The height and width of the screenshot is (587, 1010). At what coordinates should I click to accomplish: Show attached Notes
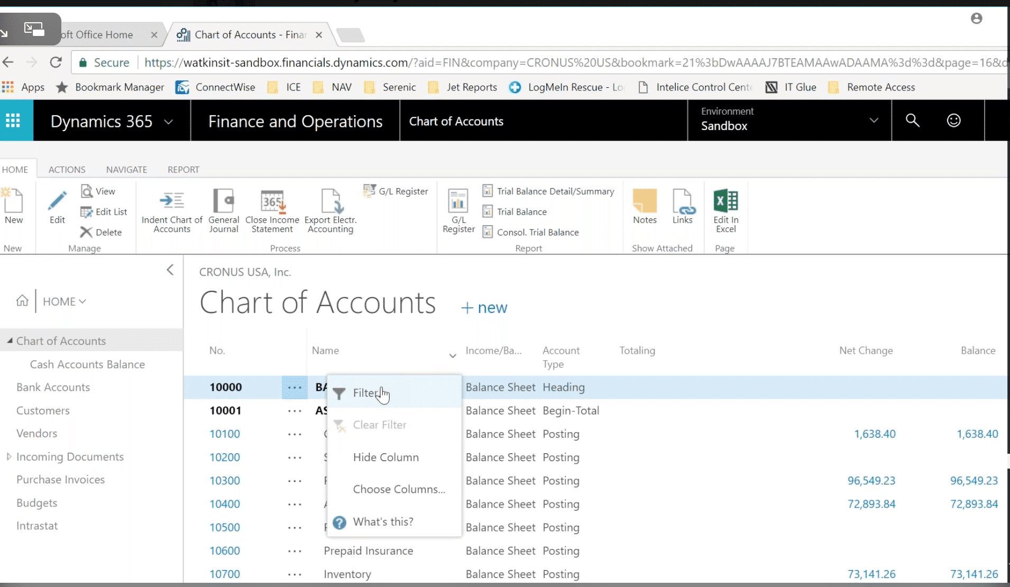[645, 206]
